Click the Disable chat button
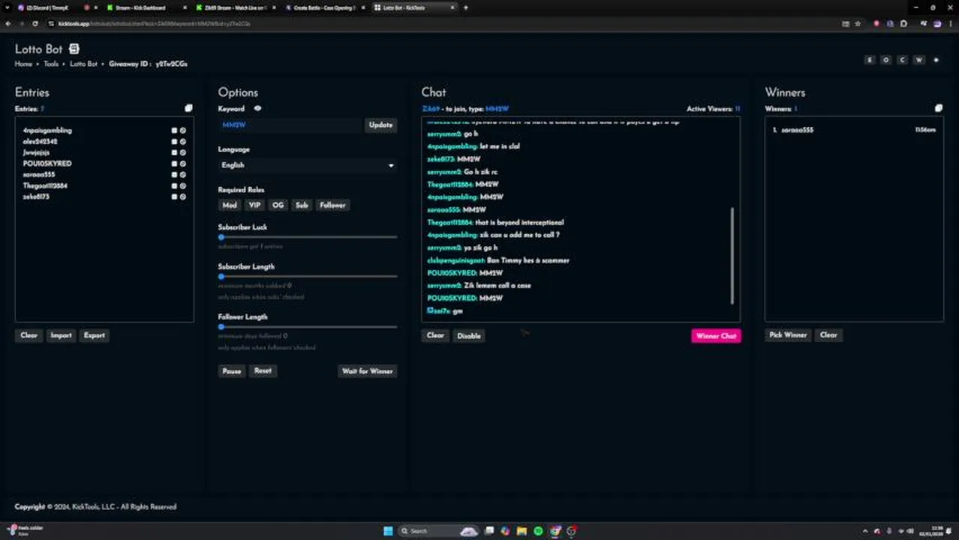This screenshot has height=540, width=959. point(469,335)
